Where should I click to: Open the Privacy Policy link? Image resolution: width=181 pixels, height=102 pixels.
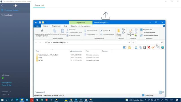[7, 82]
